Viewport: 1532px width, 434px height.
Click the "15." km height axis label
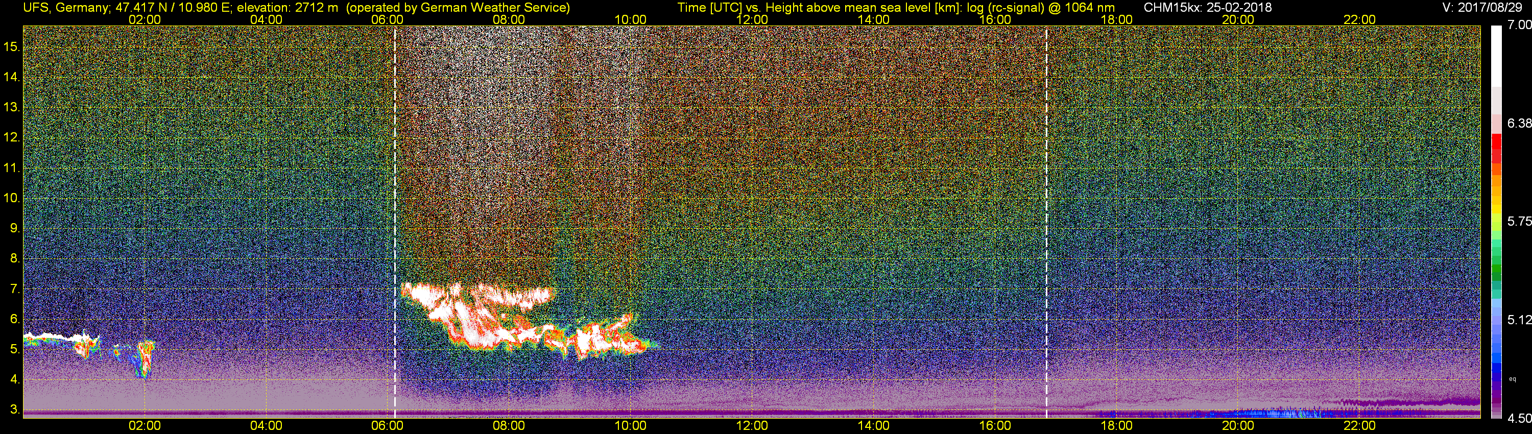(x=12, y=46)
